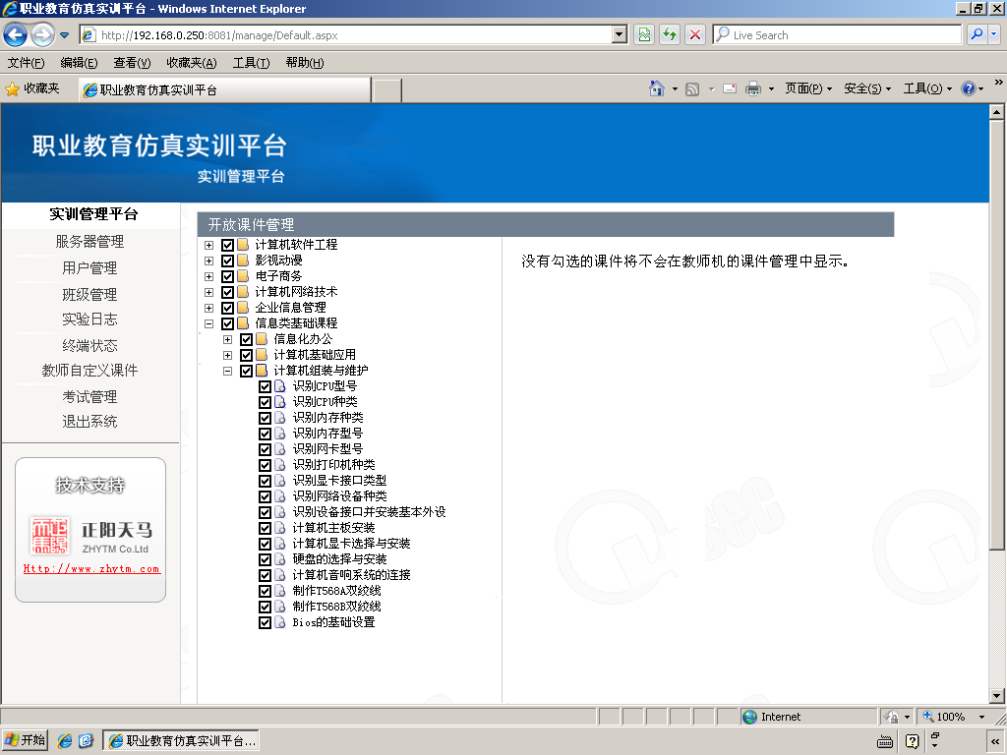Collapse the 信息类基础课程 tree node
1007x755 pixels.
coord(208,323)
